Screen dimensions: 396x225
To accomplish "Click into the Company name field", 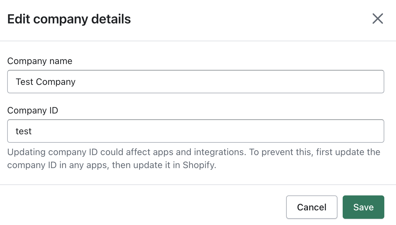I will tap(195, 82).
